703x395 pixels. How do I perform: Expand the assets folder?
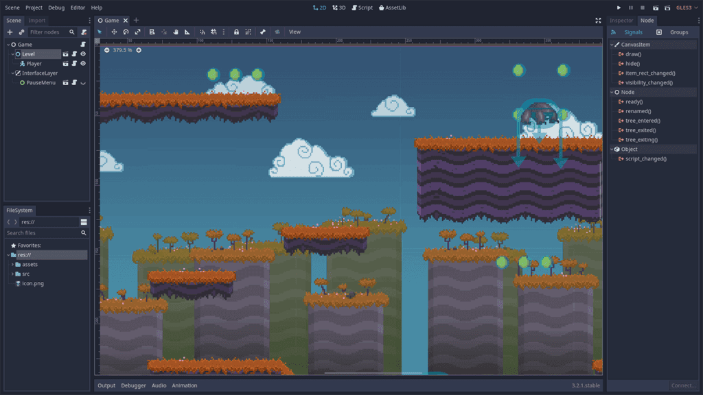[x=12, y=264]
